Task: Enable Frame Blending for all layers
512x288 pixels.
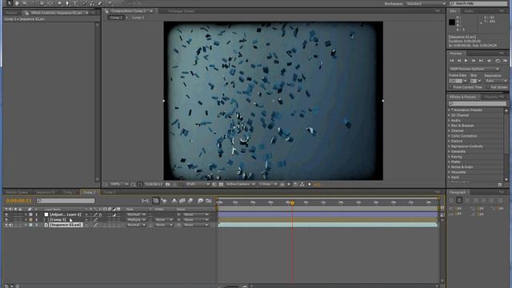Action: pos(182,201)
